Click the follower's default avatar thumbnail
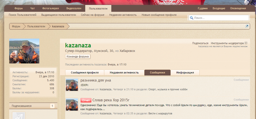 tap(19, 115)
